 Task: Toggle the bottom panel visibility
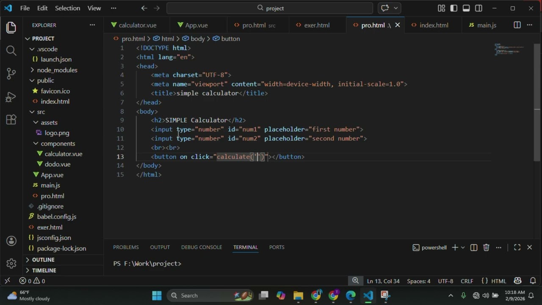466,8
